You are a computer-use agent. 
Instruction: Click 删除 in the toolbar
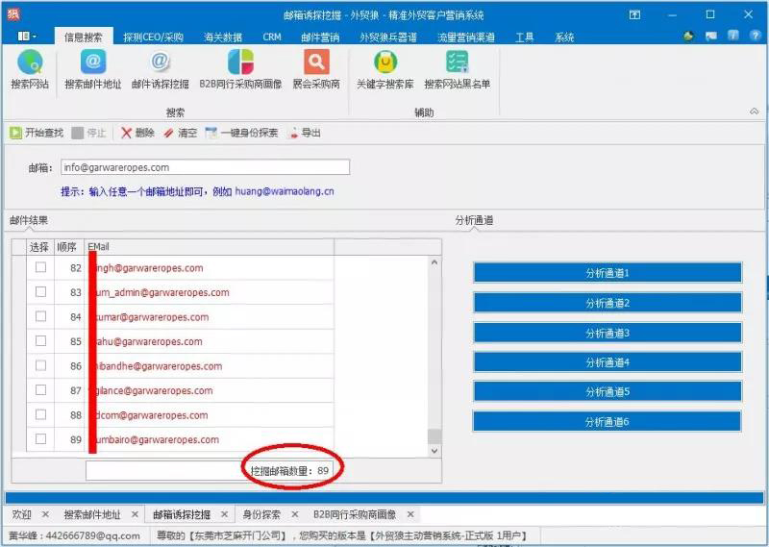[x=137, y=133]
